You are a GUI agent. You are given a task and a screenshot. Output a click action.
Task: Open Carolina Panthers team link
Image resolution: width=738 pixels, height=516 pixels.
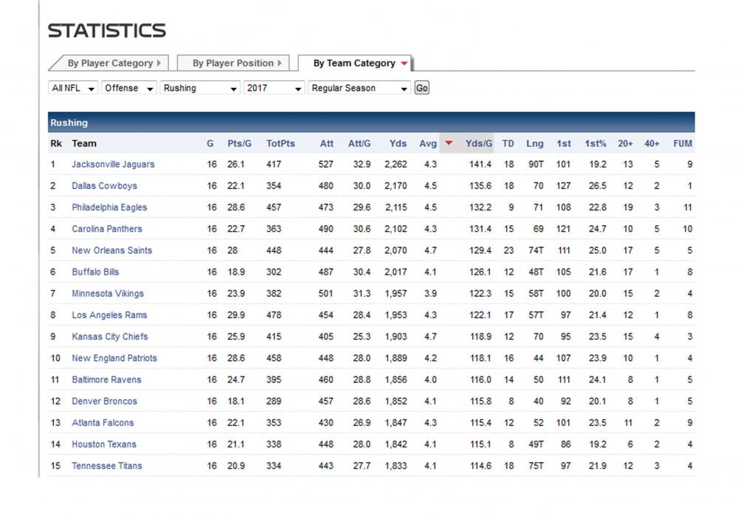coord(107,229)
